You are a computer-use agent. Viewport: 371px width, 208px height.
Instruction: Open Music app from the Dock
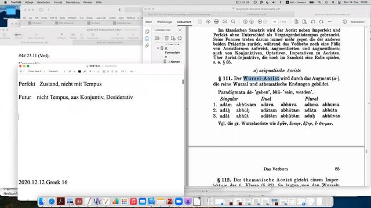pyautogui.click(x=133, y=202)
